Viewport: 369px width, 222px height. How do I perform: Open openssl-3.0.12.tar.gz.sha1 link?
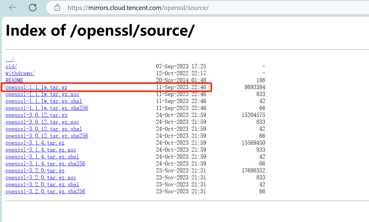click(44, 129)
